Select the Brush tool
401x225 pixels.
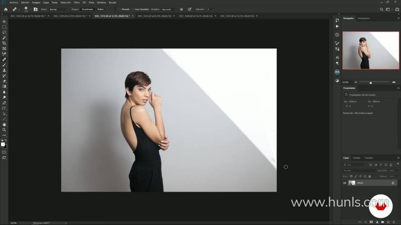tap(4, 65)
